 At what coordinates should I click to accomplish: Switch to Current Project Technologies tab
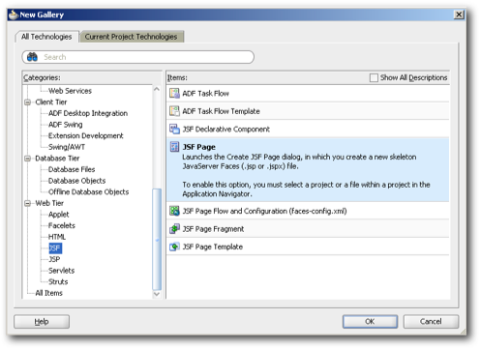(131, 37)
